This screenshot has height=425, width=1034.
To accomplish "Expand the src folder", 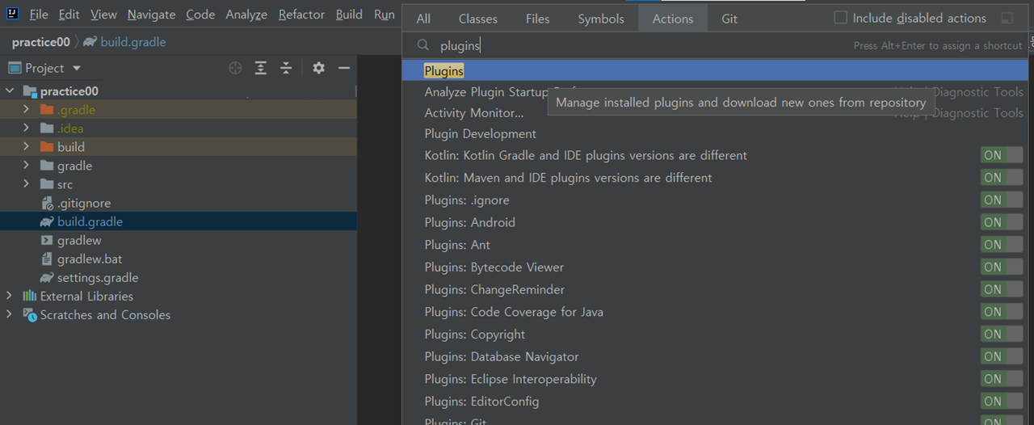I will point(27,184).
